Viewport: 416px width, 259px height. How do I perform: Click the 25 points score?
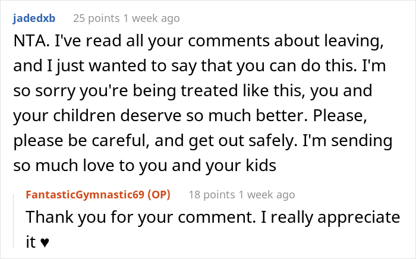[92, 18]
